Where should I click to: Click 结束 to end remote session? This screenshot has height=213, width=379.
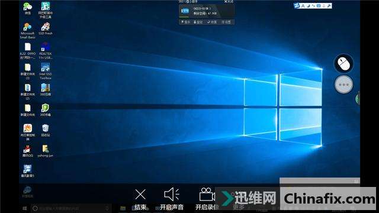[x=140, y=199]
